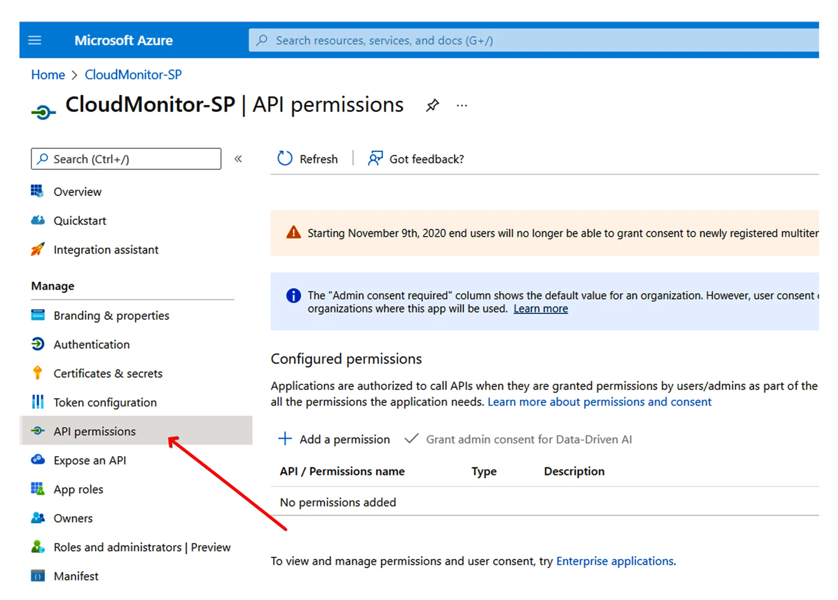Click the Token configuration bars icon
This screenshot has width=838, height=600.
coord(38,402)
